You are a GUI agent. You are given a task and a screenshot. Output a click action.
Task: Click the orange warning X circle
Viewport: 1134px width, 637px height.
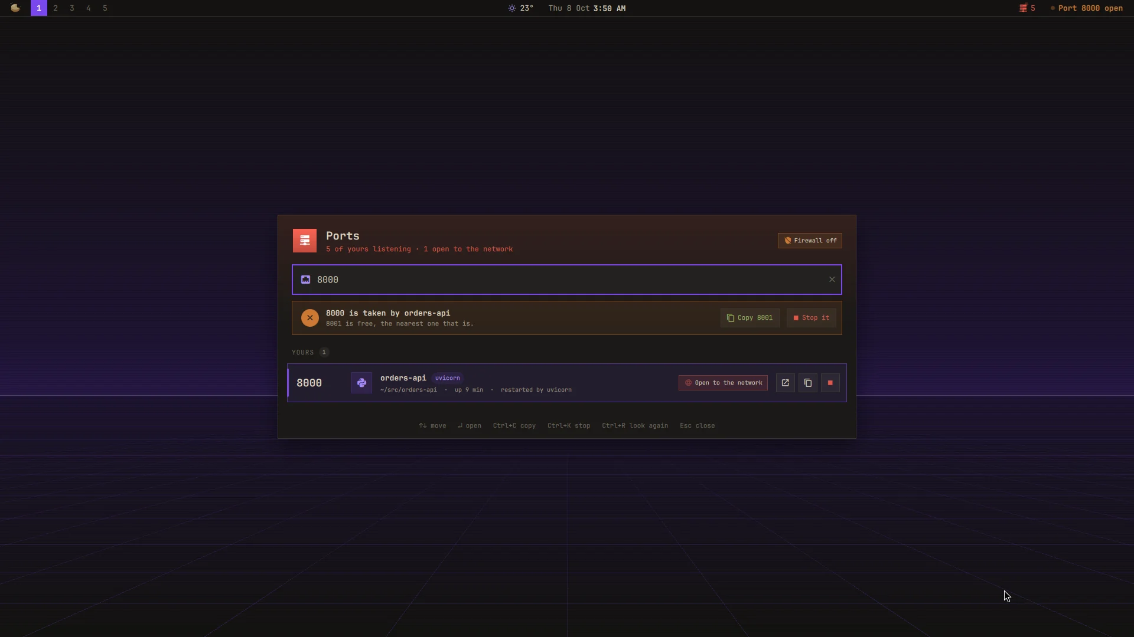coord(310,318)
